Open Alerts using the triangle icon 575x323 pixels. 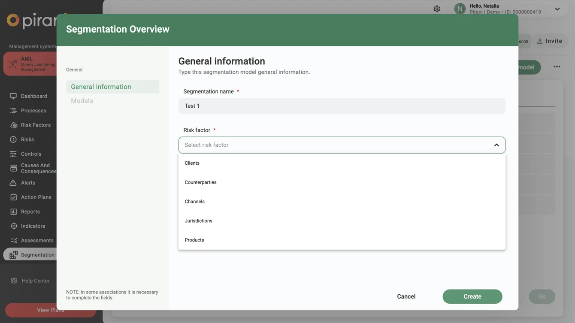13,183
